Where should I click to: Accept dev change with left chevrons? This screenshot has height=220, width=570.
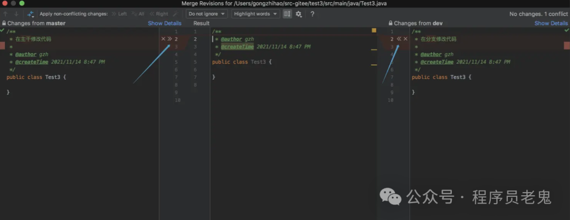[x=399, y=39]
